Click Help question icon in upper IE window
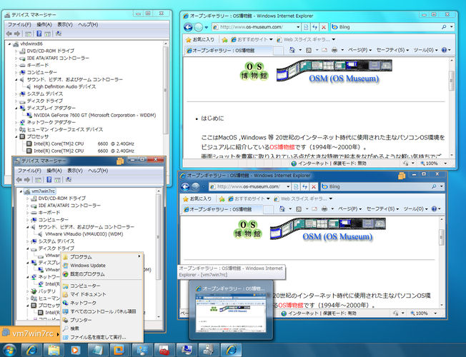The height and width of the screenshot is (357, 466). pyautogui.click(x=444, y=50)
